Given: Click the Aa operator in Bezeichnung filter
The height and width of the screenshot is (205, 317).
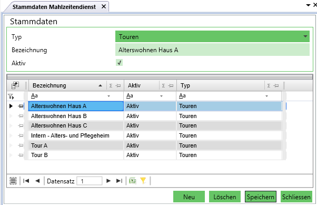Looking at the screenshot, I should tap(34, 96).
